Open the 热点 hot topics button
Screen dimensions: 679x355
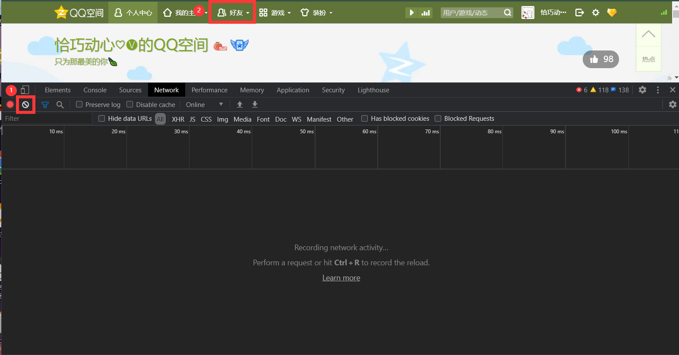pos(648,59)
